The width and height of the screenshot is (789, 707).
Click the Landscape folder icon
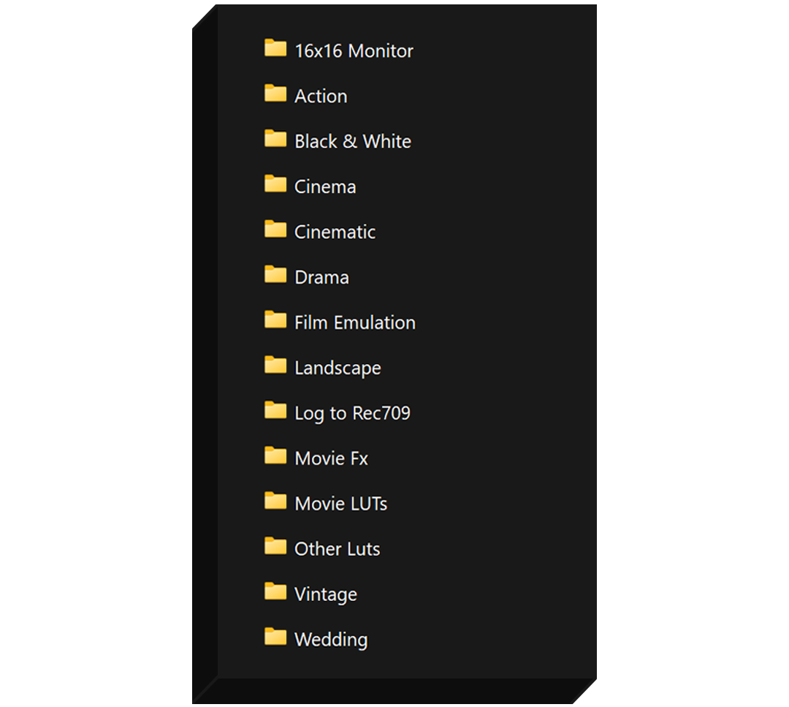pos(275,366)
